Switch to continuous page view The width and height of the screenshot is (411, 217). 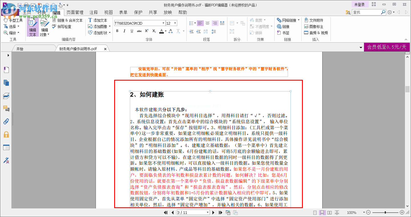(x=322, y=213)
